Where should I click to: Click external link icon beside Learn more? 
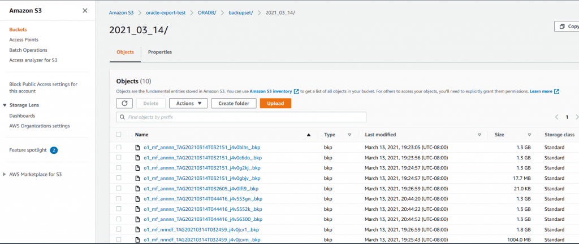556,91
